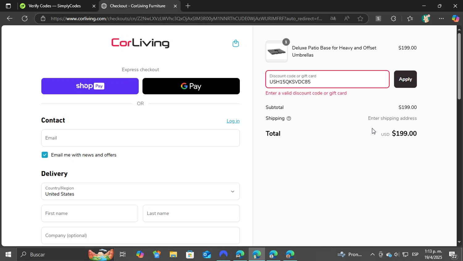463x261 pixels.
Task: Click the browser address bar URL
Action: click(186, 18)
